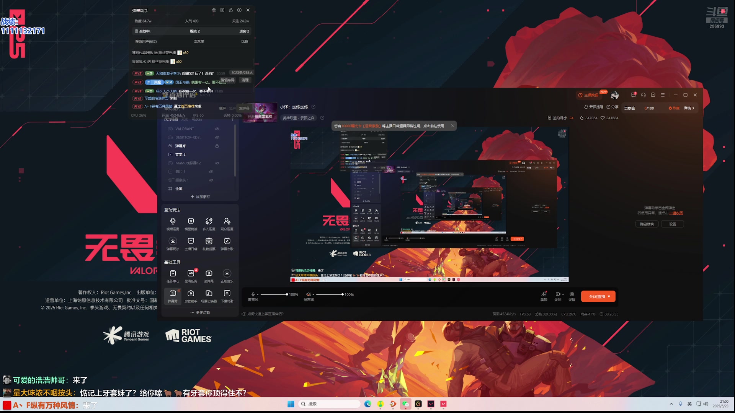Image resolution: width=735 pixels, height=413 pixels.
Task: Click 分享 share button
Action: pyautogui.click(x=612, y=107)
